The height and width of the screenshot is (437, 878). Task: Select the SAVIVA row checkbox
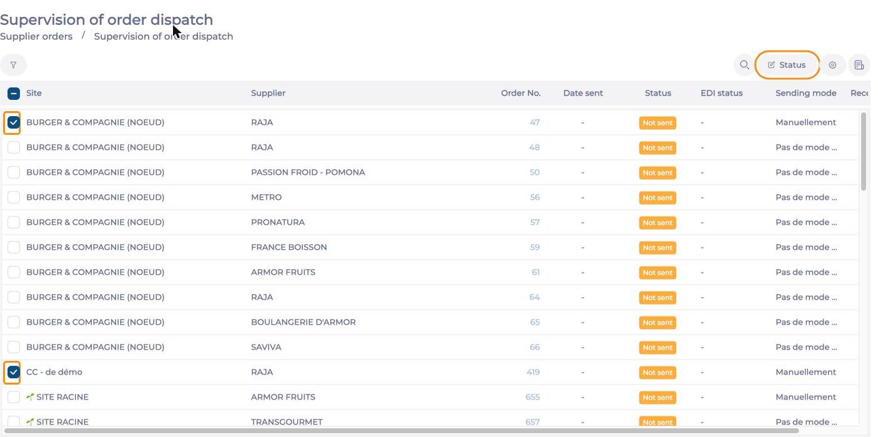click(x=14, y=347)
